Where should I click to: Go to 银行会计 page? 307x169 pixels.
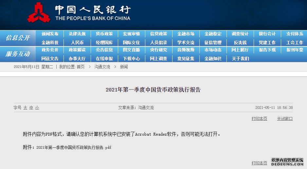click(267, 34)
